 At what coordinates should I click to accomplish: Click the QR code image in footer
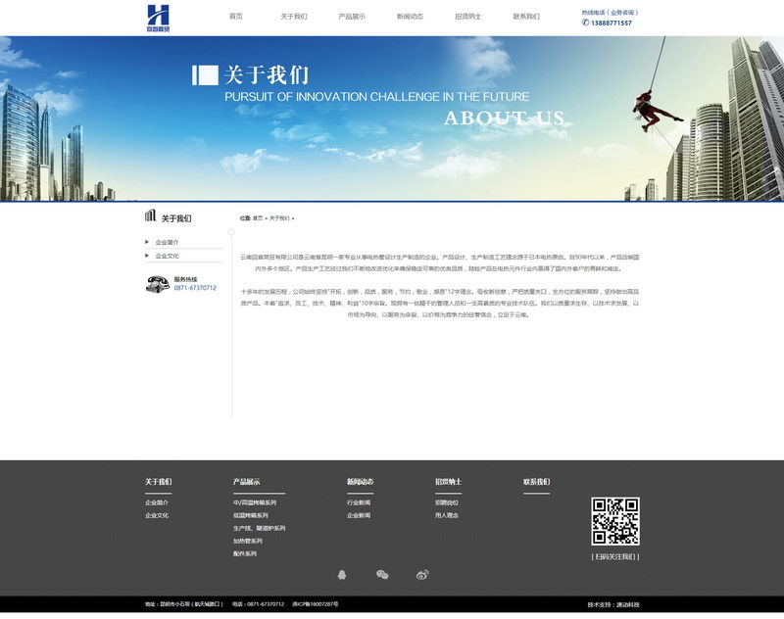(615, 521)
